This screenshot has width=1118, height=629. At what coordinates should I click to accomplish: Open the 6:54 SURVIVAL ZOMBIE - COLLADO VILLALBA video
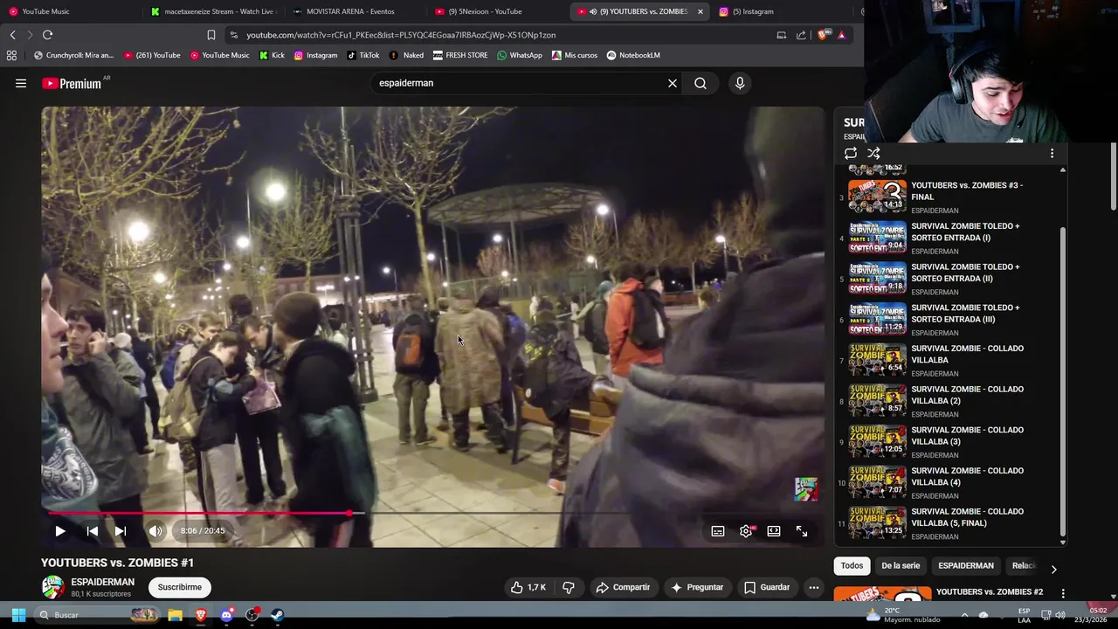952,360
